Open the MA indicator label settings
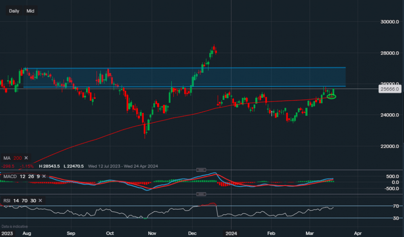The image size is (404, 237). 7,158
